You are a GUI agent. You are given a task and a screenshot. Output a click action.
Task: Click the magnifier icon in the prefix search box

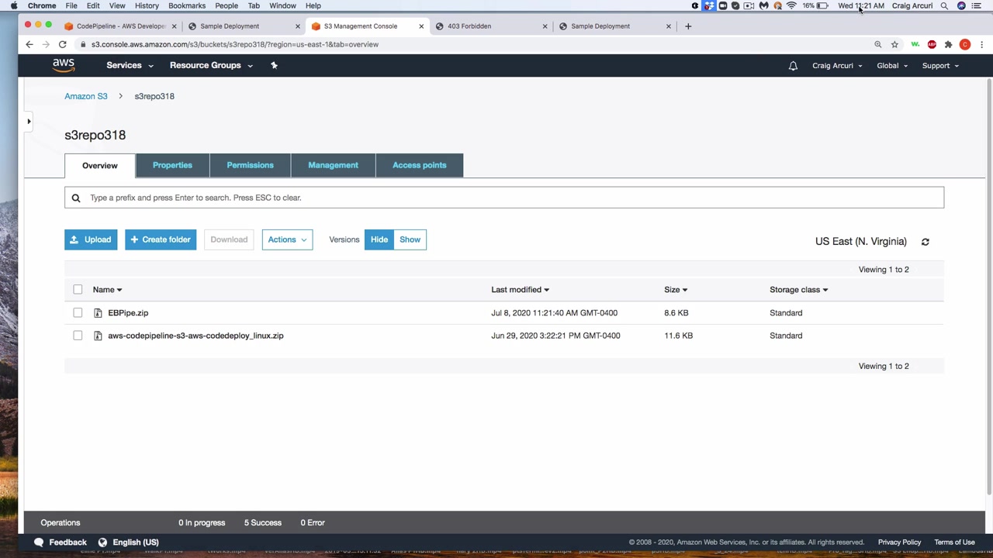76,198
